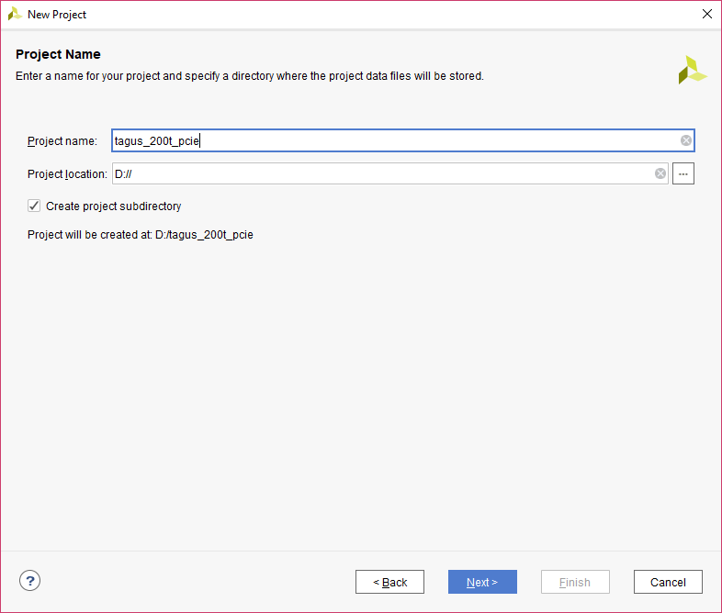Open the help question mark icon
The height and width of the screenshot is (613, 722).
(x=30, y=580)
